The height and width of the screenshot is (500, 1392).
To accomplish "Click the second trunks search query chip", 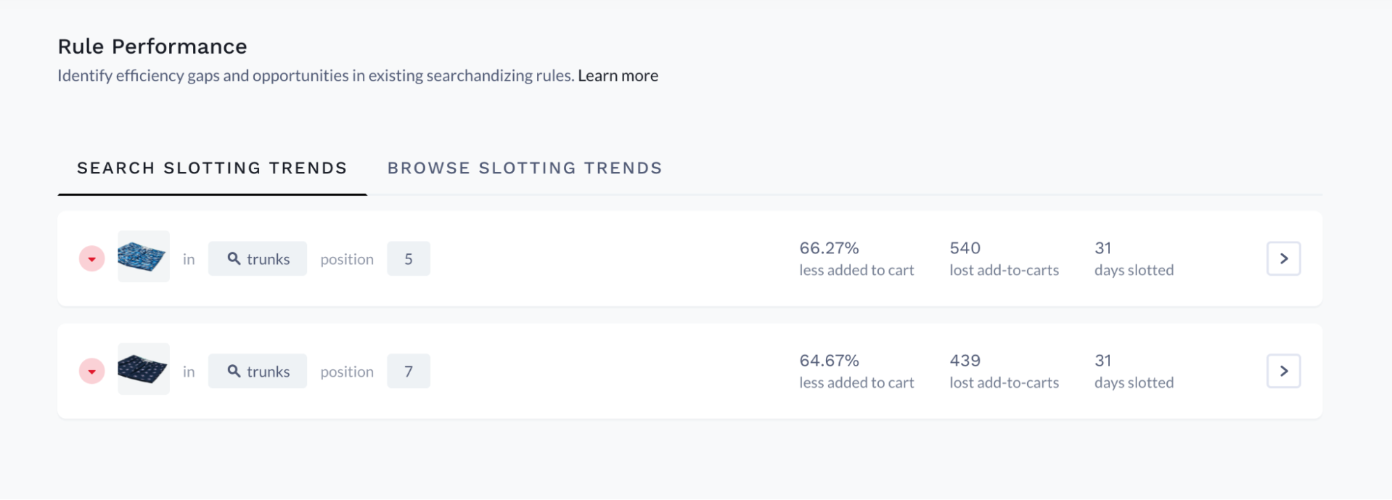I will coord(257,371).
